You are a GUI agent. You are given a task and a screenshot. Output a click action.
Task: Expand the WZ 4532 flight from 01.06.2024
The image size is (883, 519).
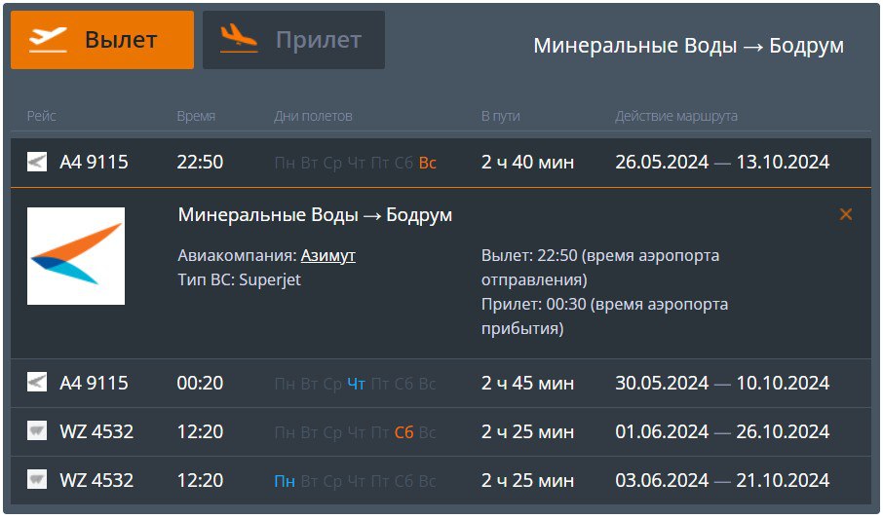[x=441, y=431]
